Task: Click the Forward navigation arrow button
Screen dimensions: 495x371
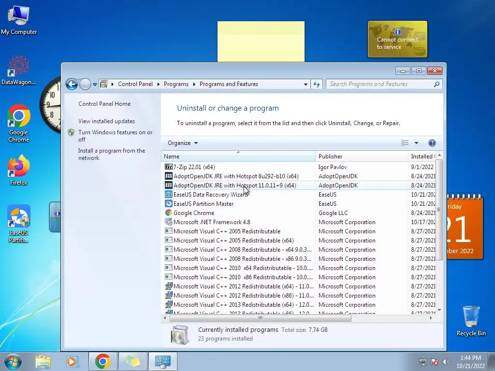Action: (x=85, y=84)
